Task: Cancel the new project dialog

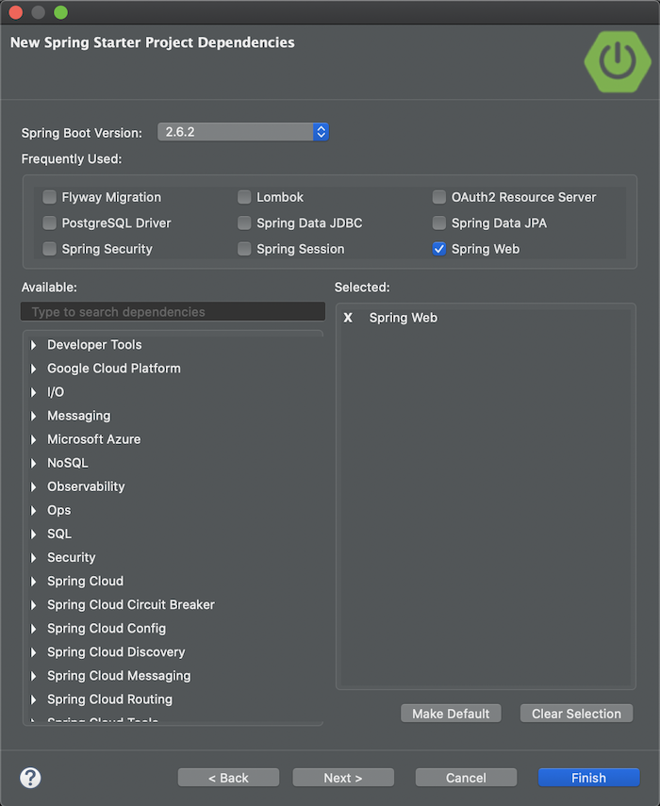Action: (x=466, y=778)
